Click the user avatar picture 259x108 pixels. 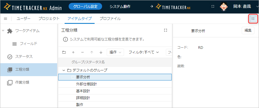pos(224,7)
